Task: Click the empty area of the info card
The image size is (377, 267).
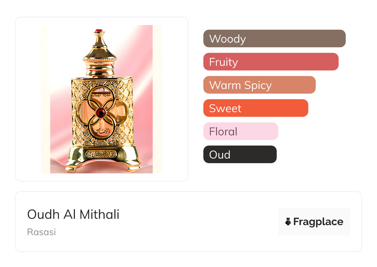Action: click(x=198, y=222)
